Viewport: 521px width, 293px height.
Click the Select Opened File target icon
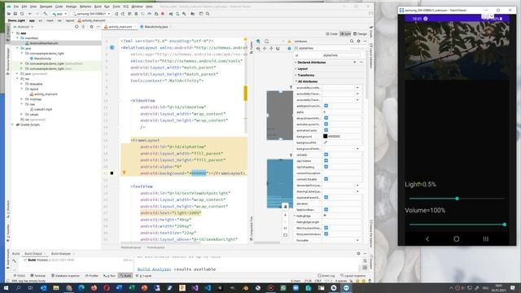pos(77,27)
